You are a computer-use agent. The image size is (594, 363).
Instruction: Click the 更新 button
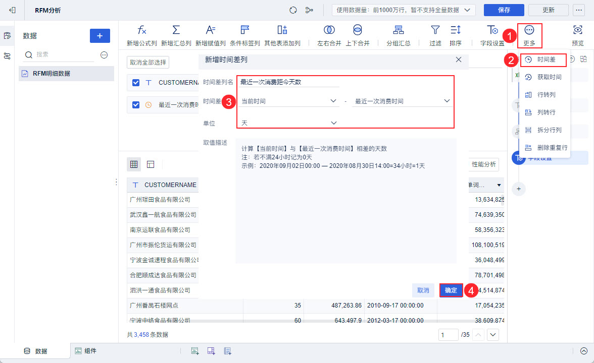pyautogui.click(x=548, y=10)
